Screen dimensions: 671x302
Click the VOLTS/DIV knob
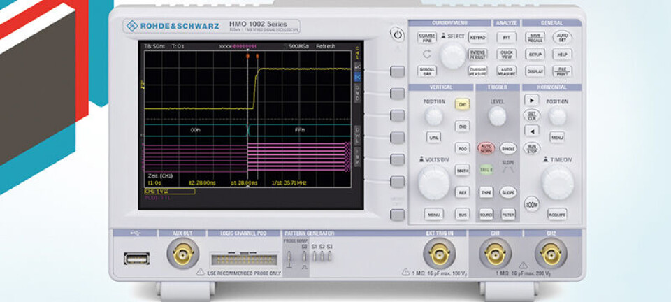(x=434, y=182)
